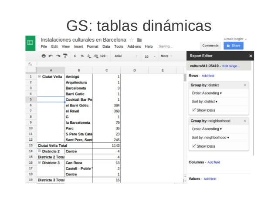Select the cell containing 1143
Screen dimensions: 278x208
[107, 145]
